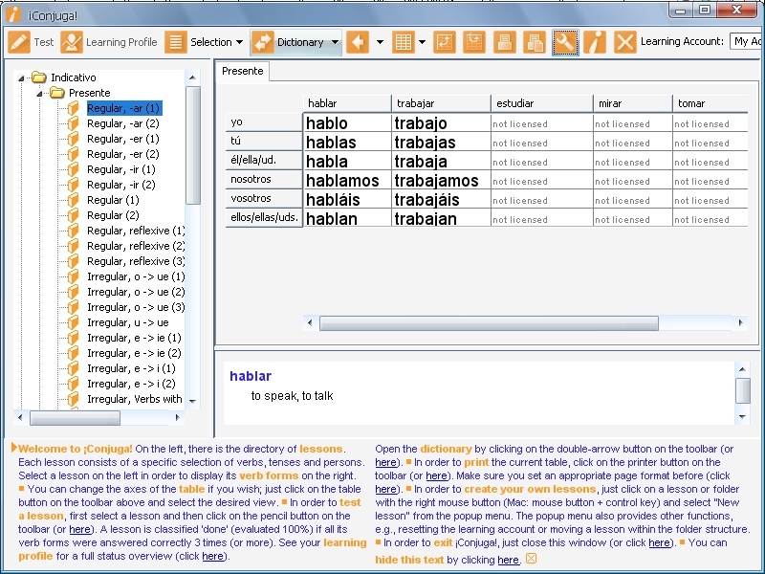Click the table's horizontal scrollbar thumb
This screenshot has width=765, height=574.
point(489,322)
